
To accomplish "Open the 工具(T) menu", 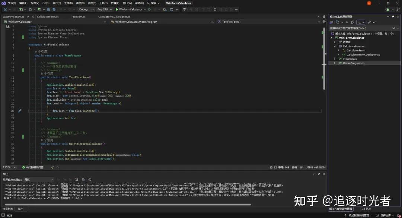I will coord(103,3).
